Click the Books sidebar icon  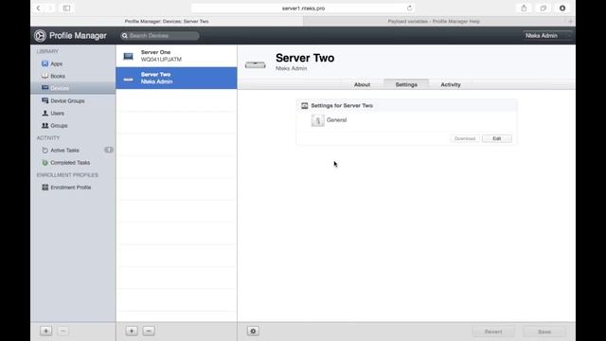pos(45,76)
